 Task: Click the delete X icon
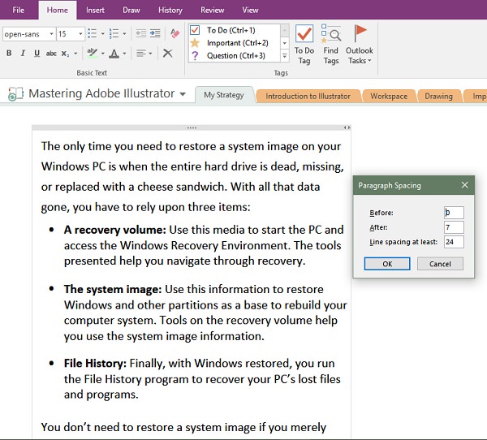coord(168,53)
